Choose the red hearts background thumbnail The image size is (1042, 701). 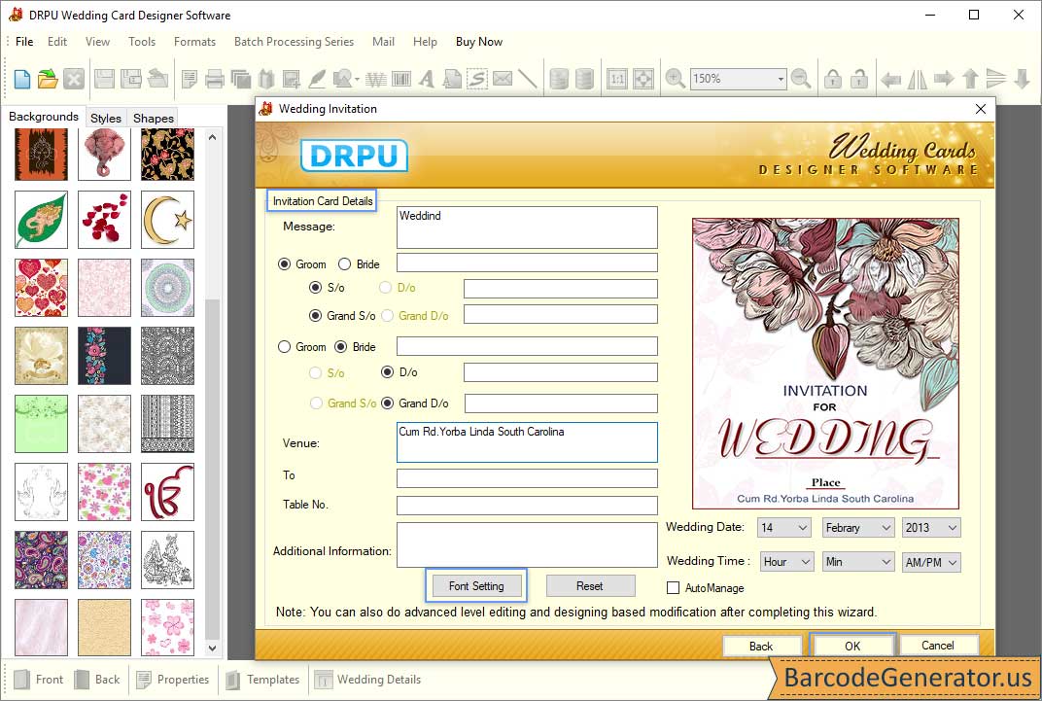(x=41, y=288)
